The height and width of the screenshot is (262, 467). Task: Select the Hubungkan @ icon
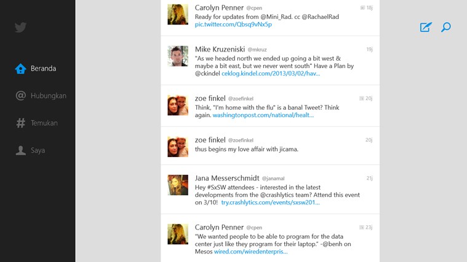point(20,96)
